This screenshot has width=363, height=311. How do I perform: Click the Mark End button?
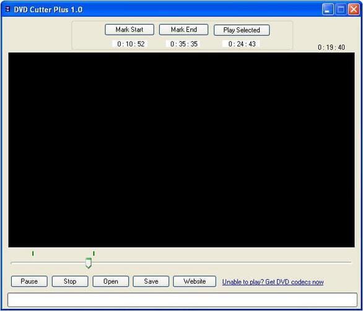click(x=184, y=30)
